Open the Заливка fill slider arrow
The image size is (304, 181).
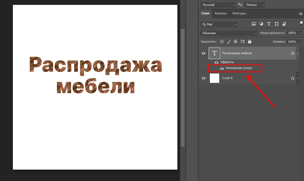click(300, 42)
